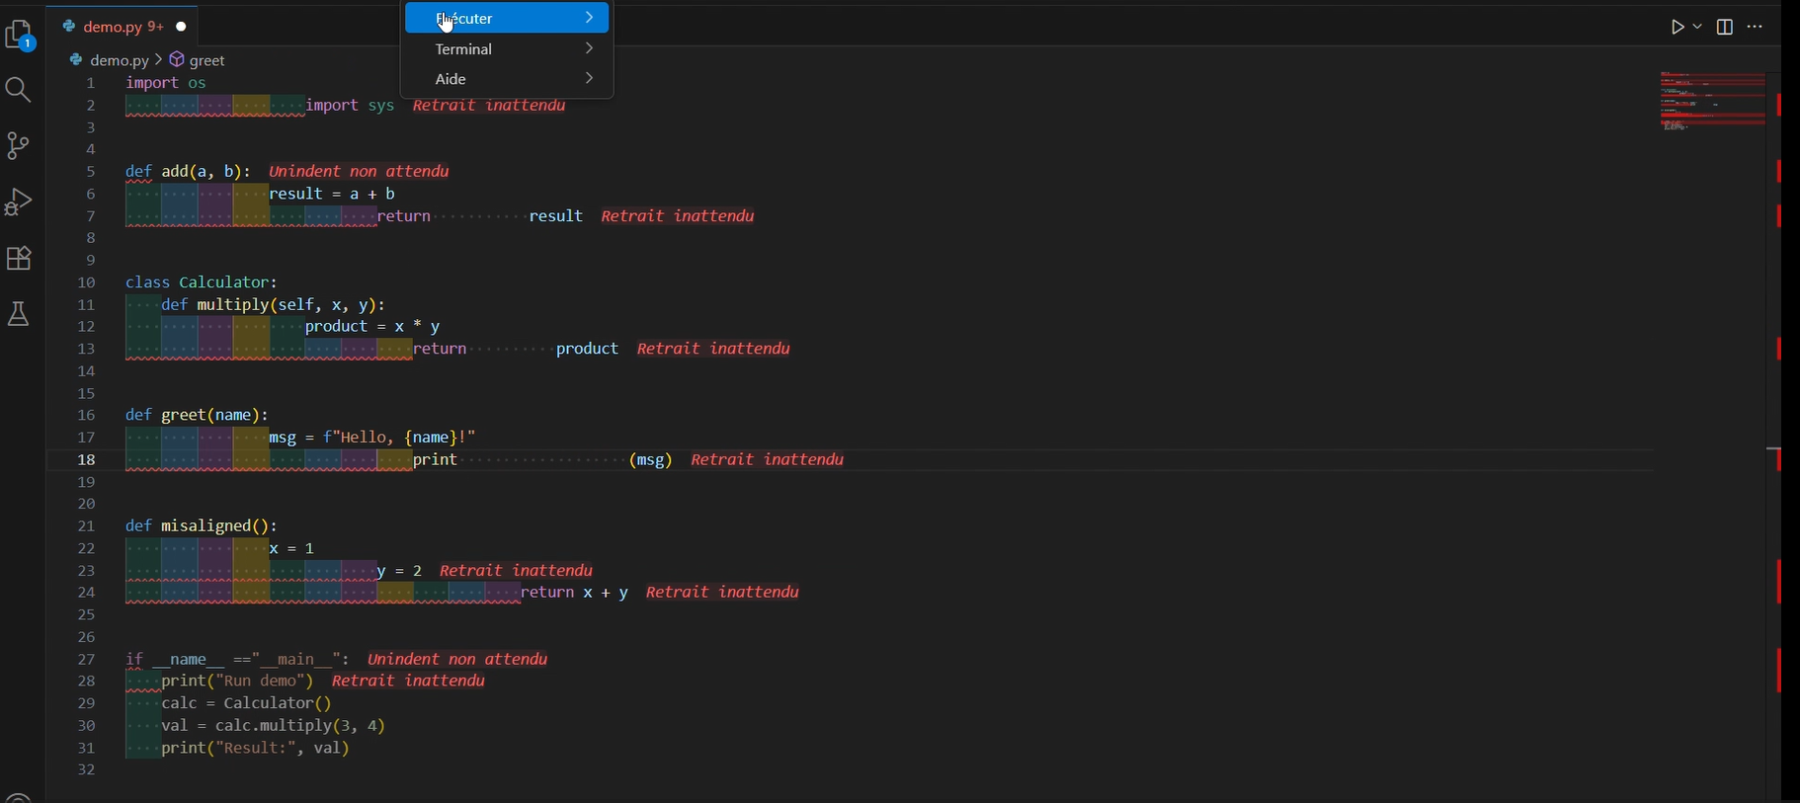
Task: Open the Testing flask view
Action: point(19,314)
